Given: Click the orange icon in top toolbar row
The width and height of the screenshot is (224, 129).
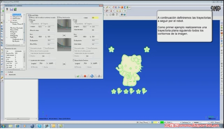Looking at the screenshot, I should click(122, 7).
